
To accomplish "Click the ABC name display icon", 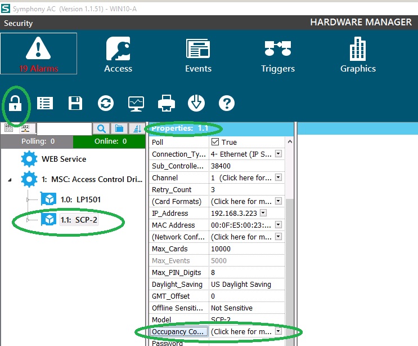I will (9, 128).
